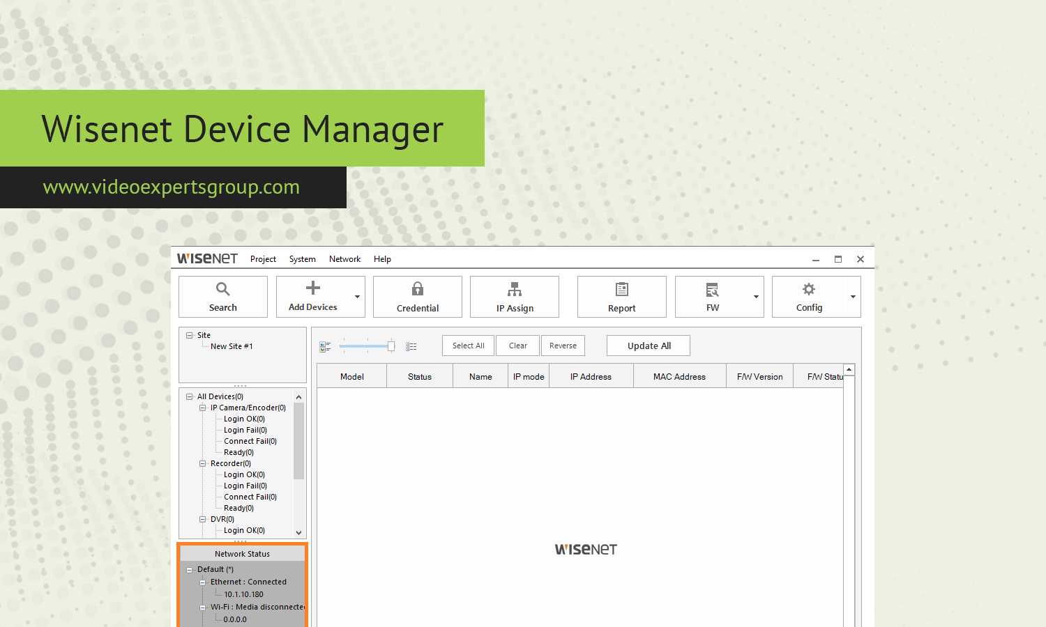
Task: Click the Update All button
Action: point(649,346)
